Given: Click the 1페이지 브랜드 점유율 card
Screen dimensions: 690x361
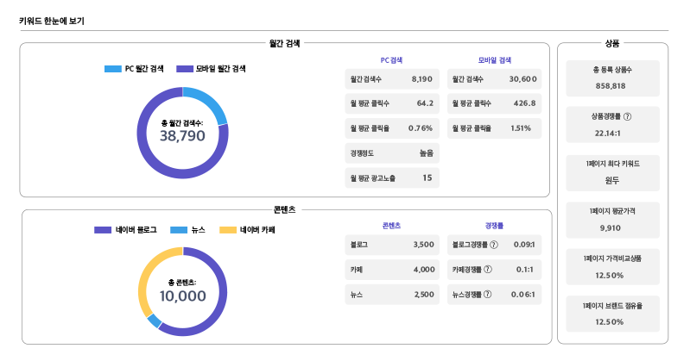Looking at the screenshot, I should pyautogui.click(x=612, y=314).
